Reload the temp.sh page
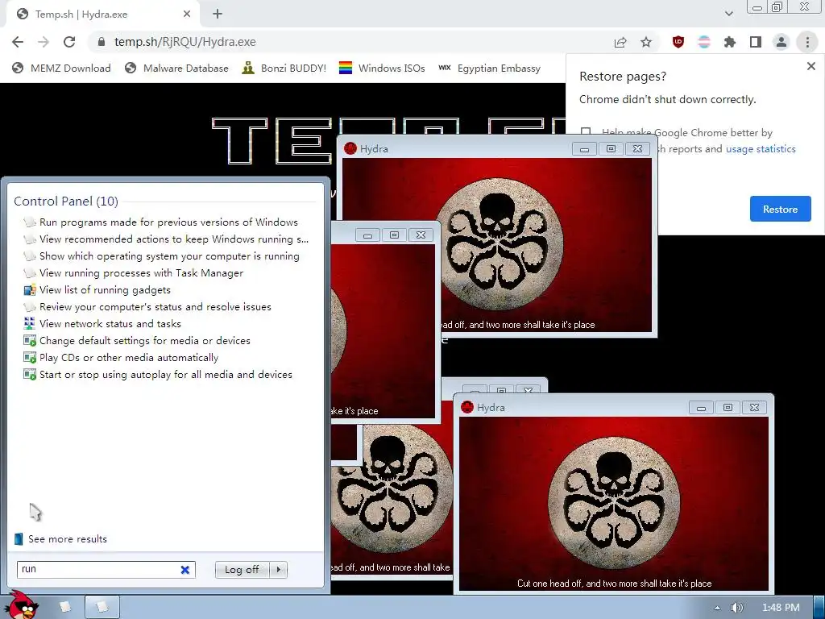This screenshot has width=825, height=619. click(69, 42)
